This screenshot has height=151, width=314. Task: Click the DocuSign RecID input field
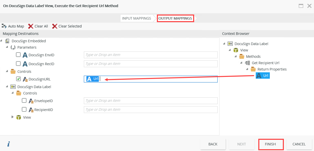click(150, 64)
